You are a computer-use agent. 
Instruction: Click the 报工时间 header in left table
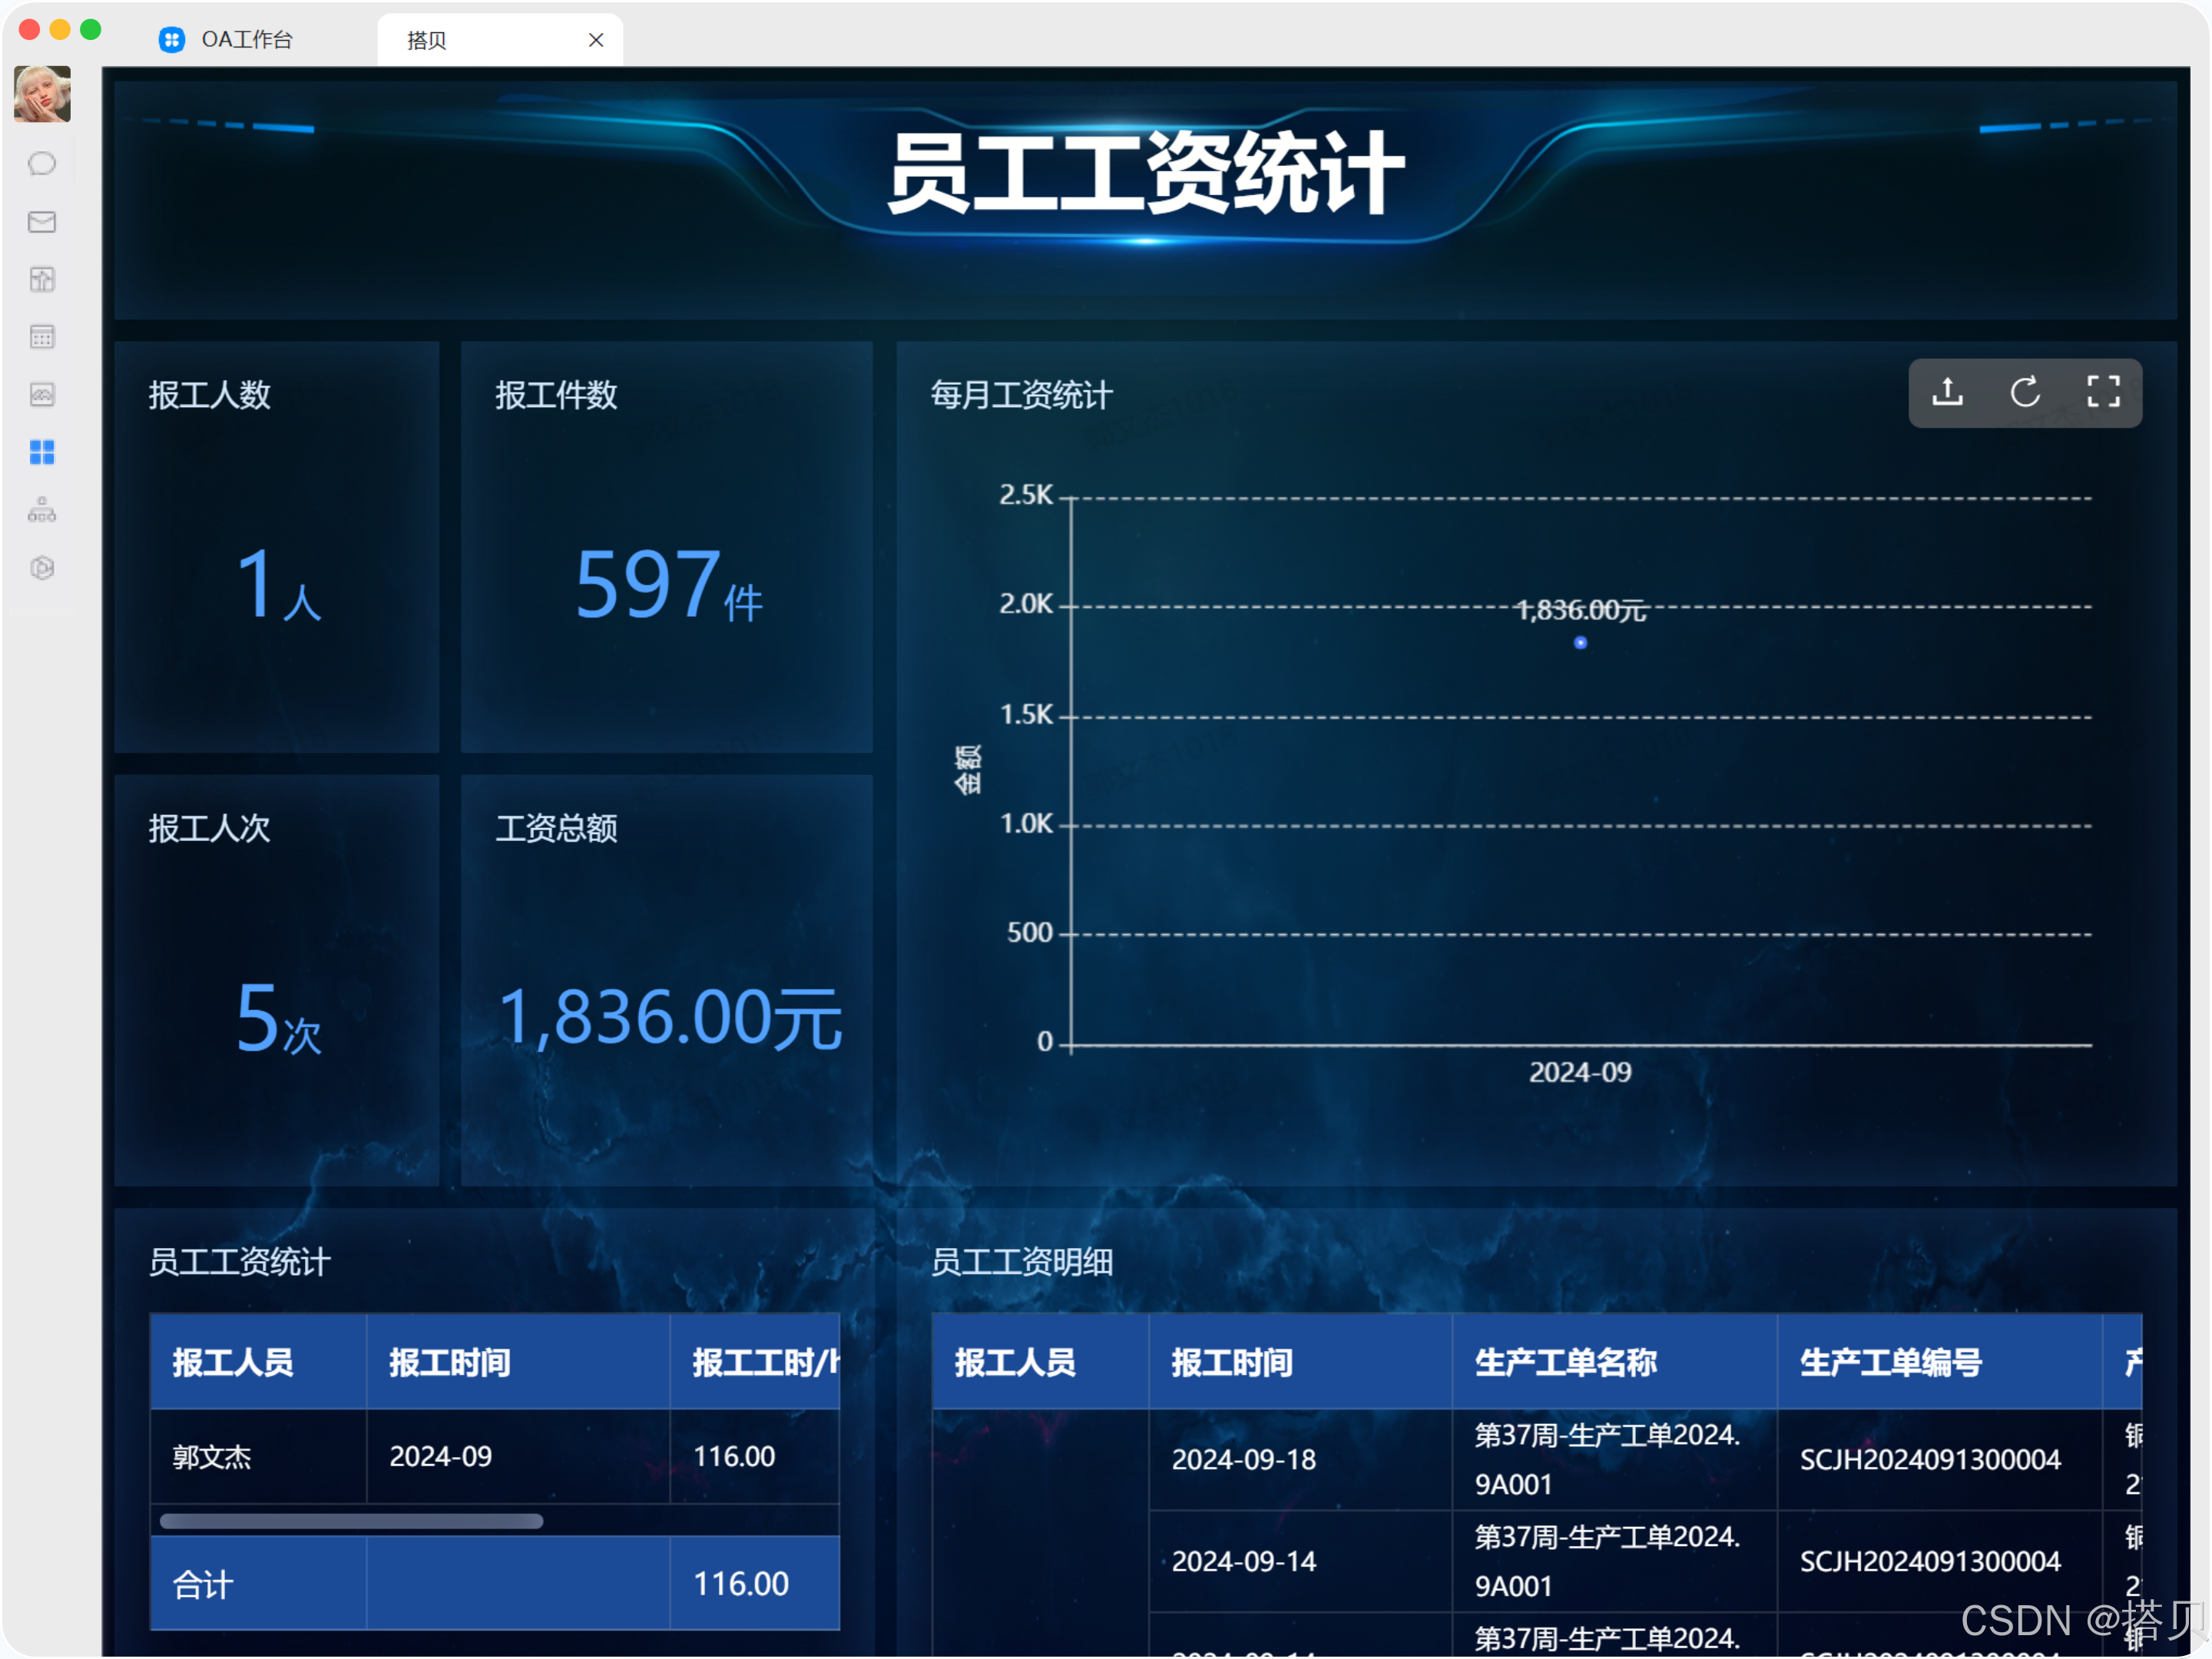450,1362
